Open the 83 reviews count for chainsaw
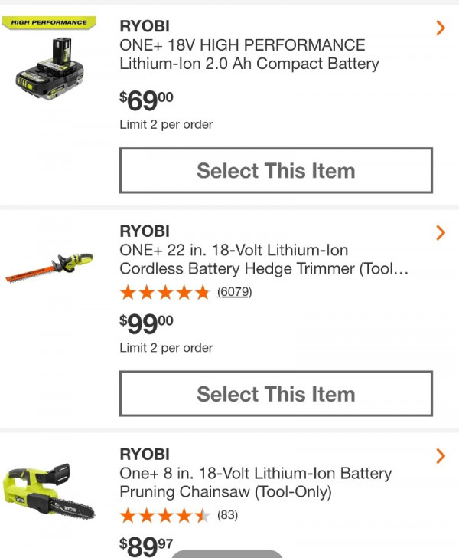Screen dimensions: 459x558 click(x=227, y=515)
